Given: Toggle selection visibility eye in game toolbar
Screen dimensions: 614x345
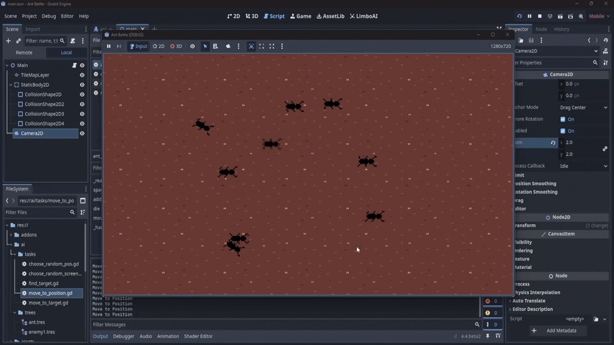Looking at the screenshot, I should pyautogui.click(x=192, y=46).
